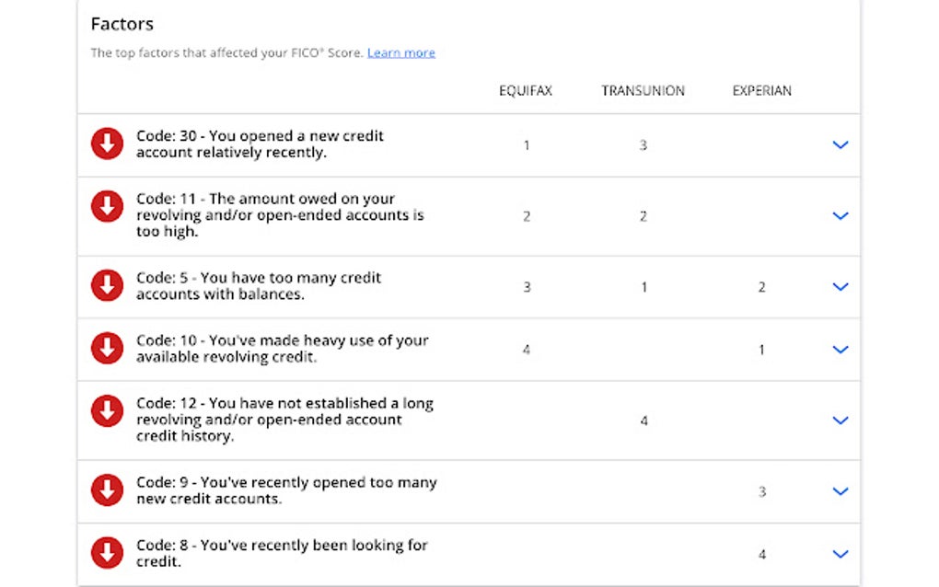The image size is (939, 587).
Task: Expand the Code 10 revolving credit factor
Action: point(840,349)
